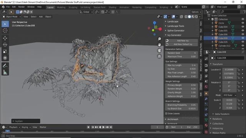Enable Grow Leaves checkbox
Image resolution: width=246 pixels, height=138 pixels.
166,113
